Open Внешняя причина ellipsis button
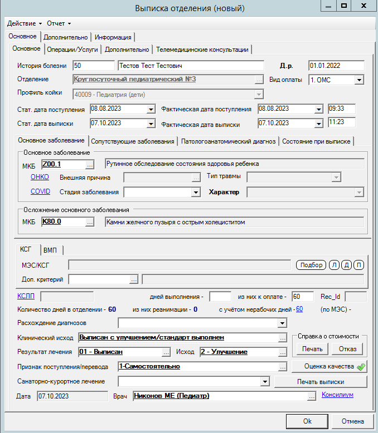The width and height of the screenshot is (378, 433). point(196,178)
